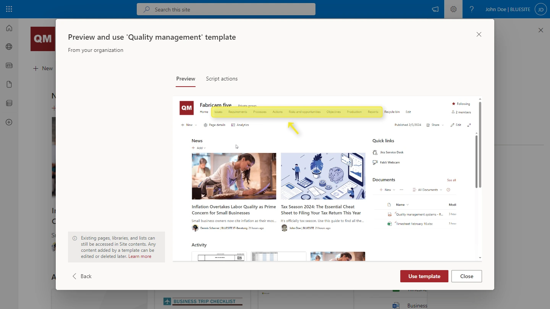Open the Inflation Overtakes Labor Quality article image
550x309 pixels.
click(x=234, y=176)
